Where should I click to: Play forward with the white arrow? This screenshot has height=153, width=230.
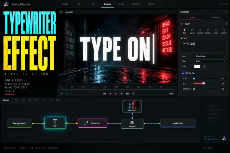coord(122,94)
